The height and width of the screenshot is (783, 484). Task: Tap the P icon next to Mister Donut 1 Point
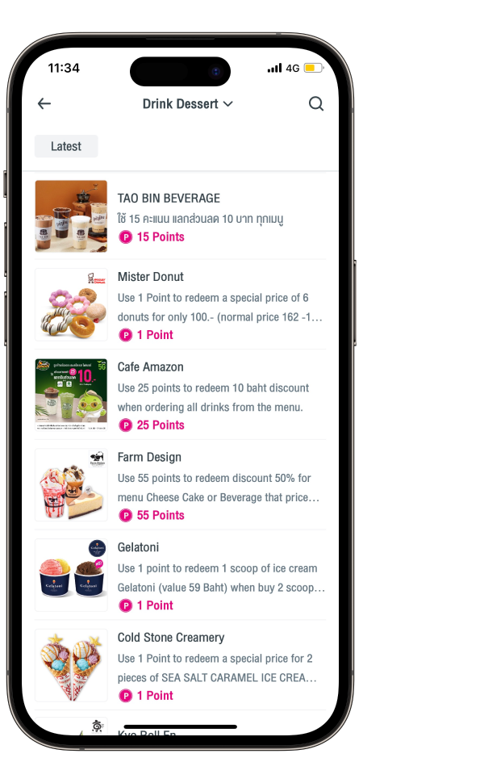tap(126, 335)
